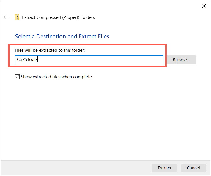Place cursor right after the C:\PSTools text

(38, 60)
